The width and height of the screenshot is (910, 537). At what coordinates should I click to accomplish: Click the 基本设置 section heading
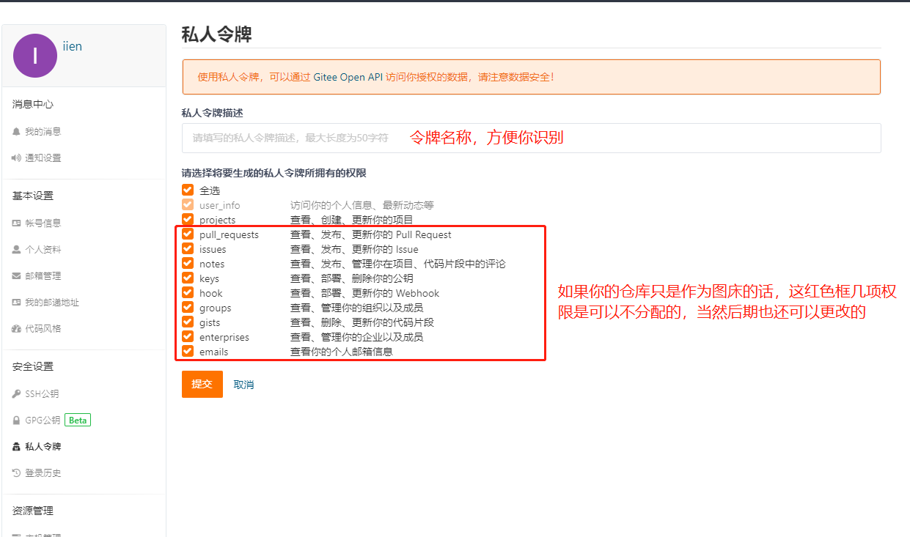(x=33, y=196)
